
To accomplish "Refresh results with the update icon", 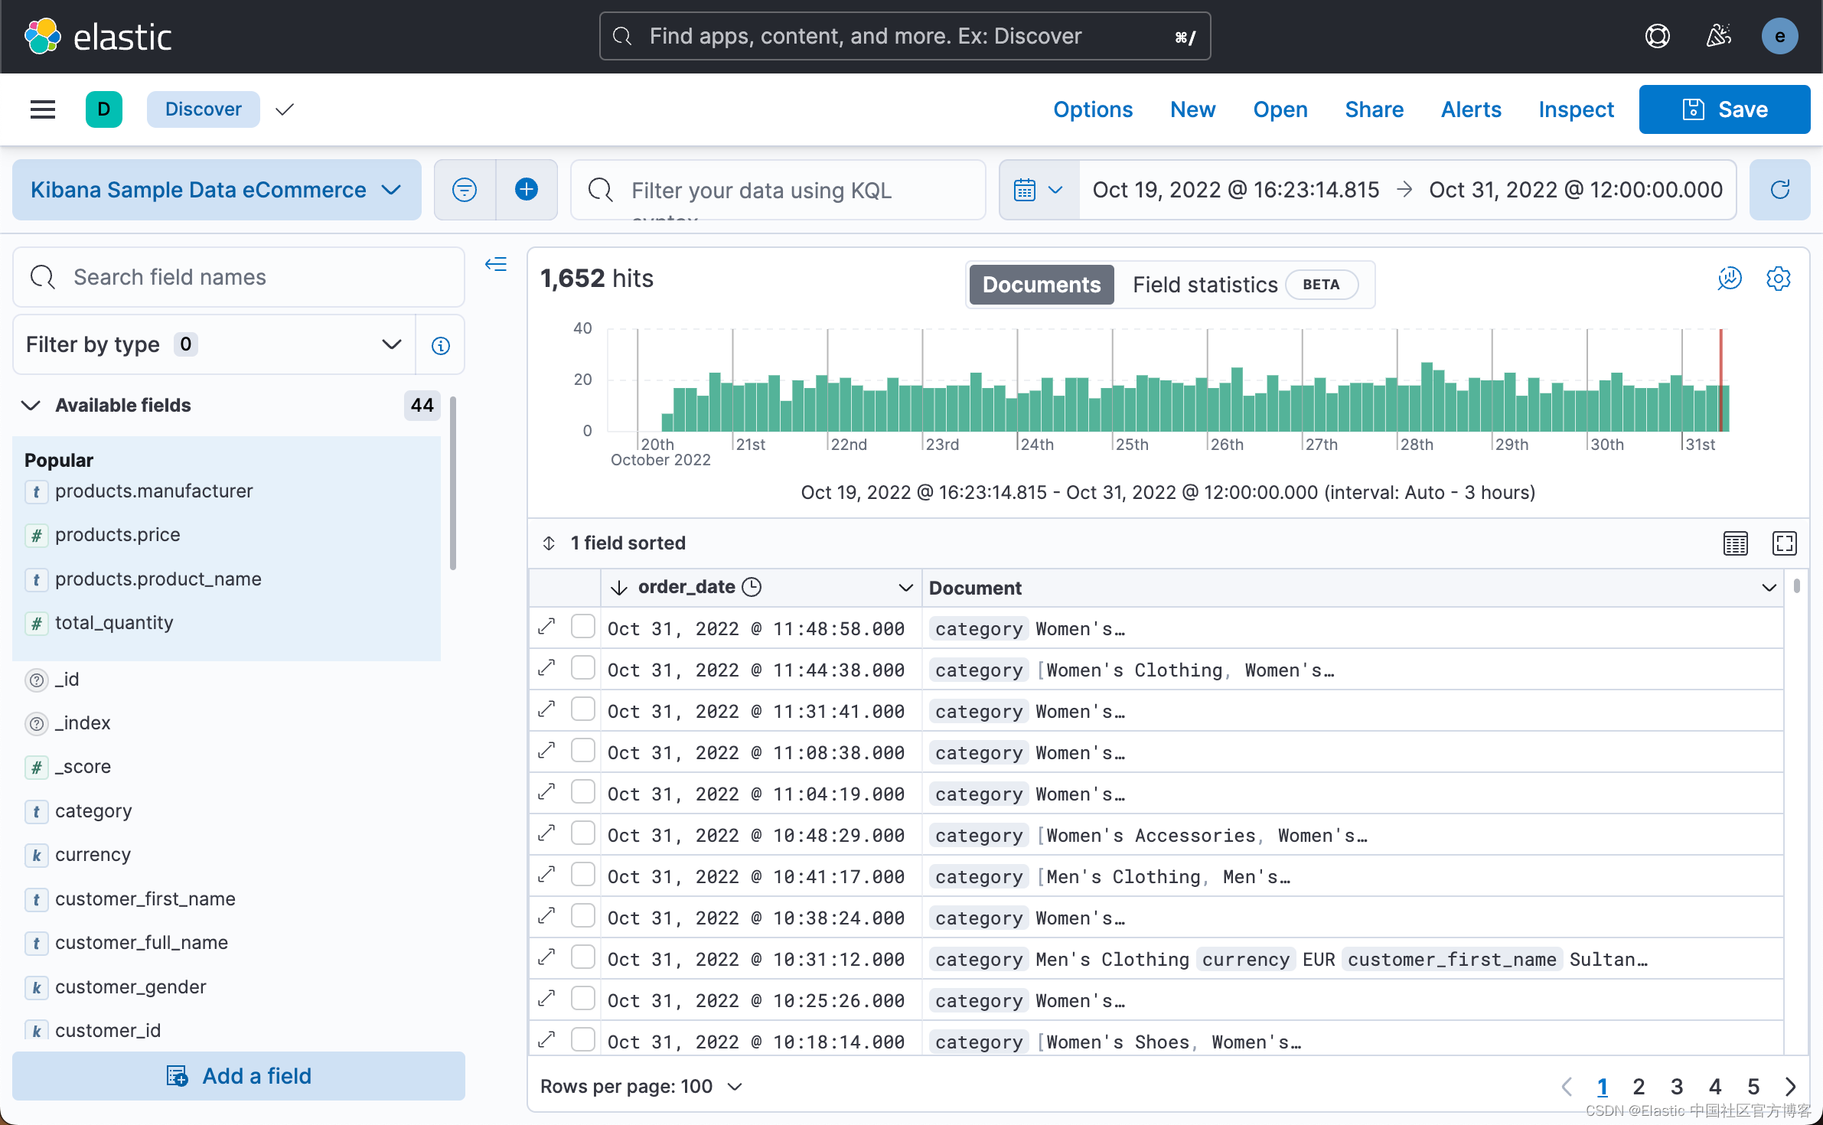I will point(1780,190).
